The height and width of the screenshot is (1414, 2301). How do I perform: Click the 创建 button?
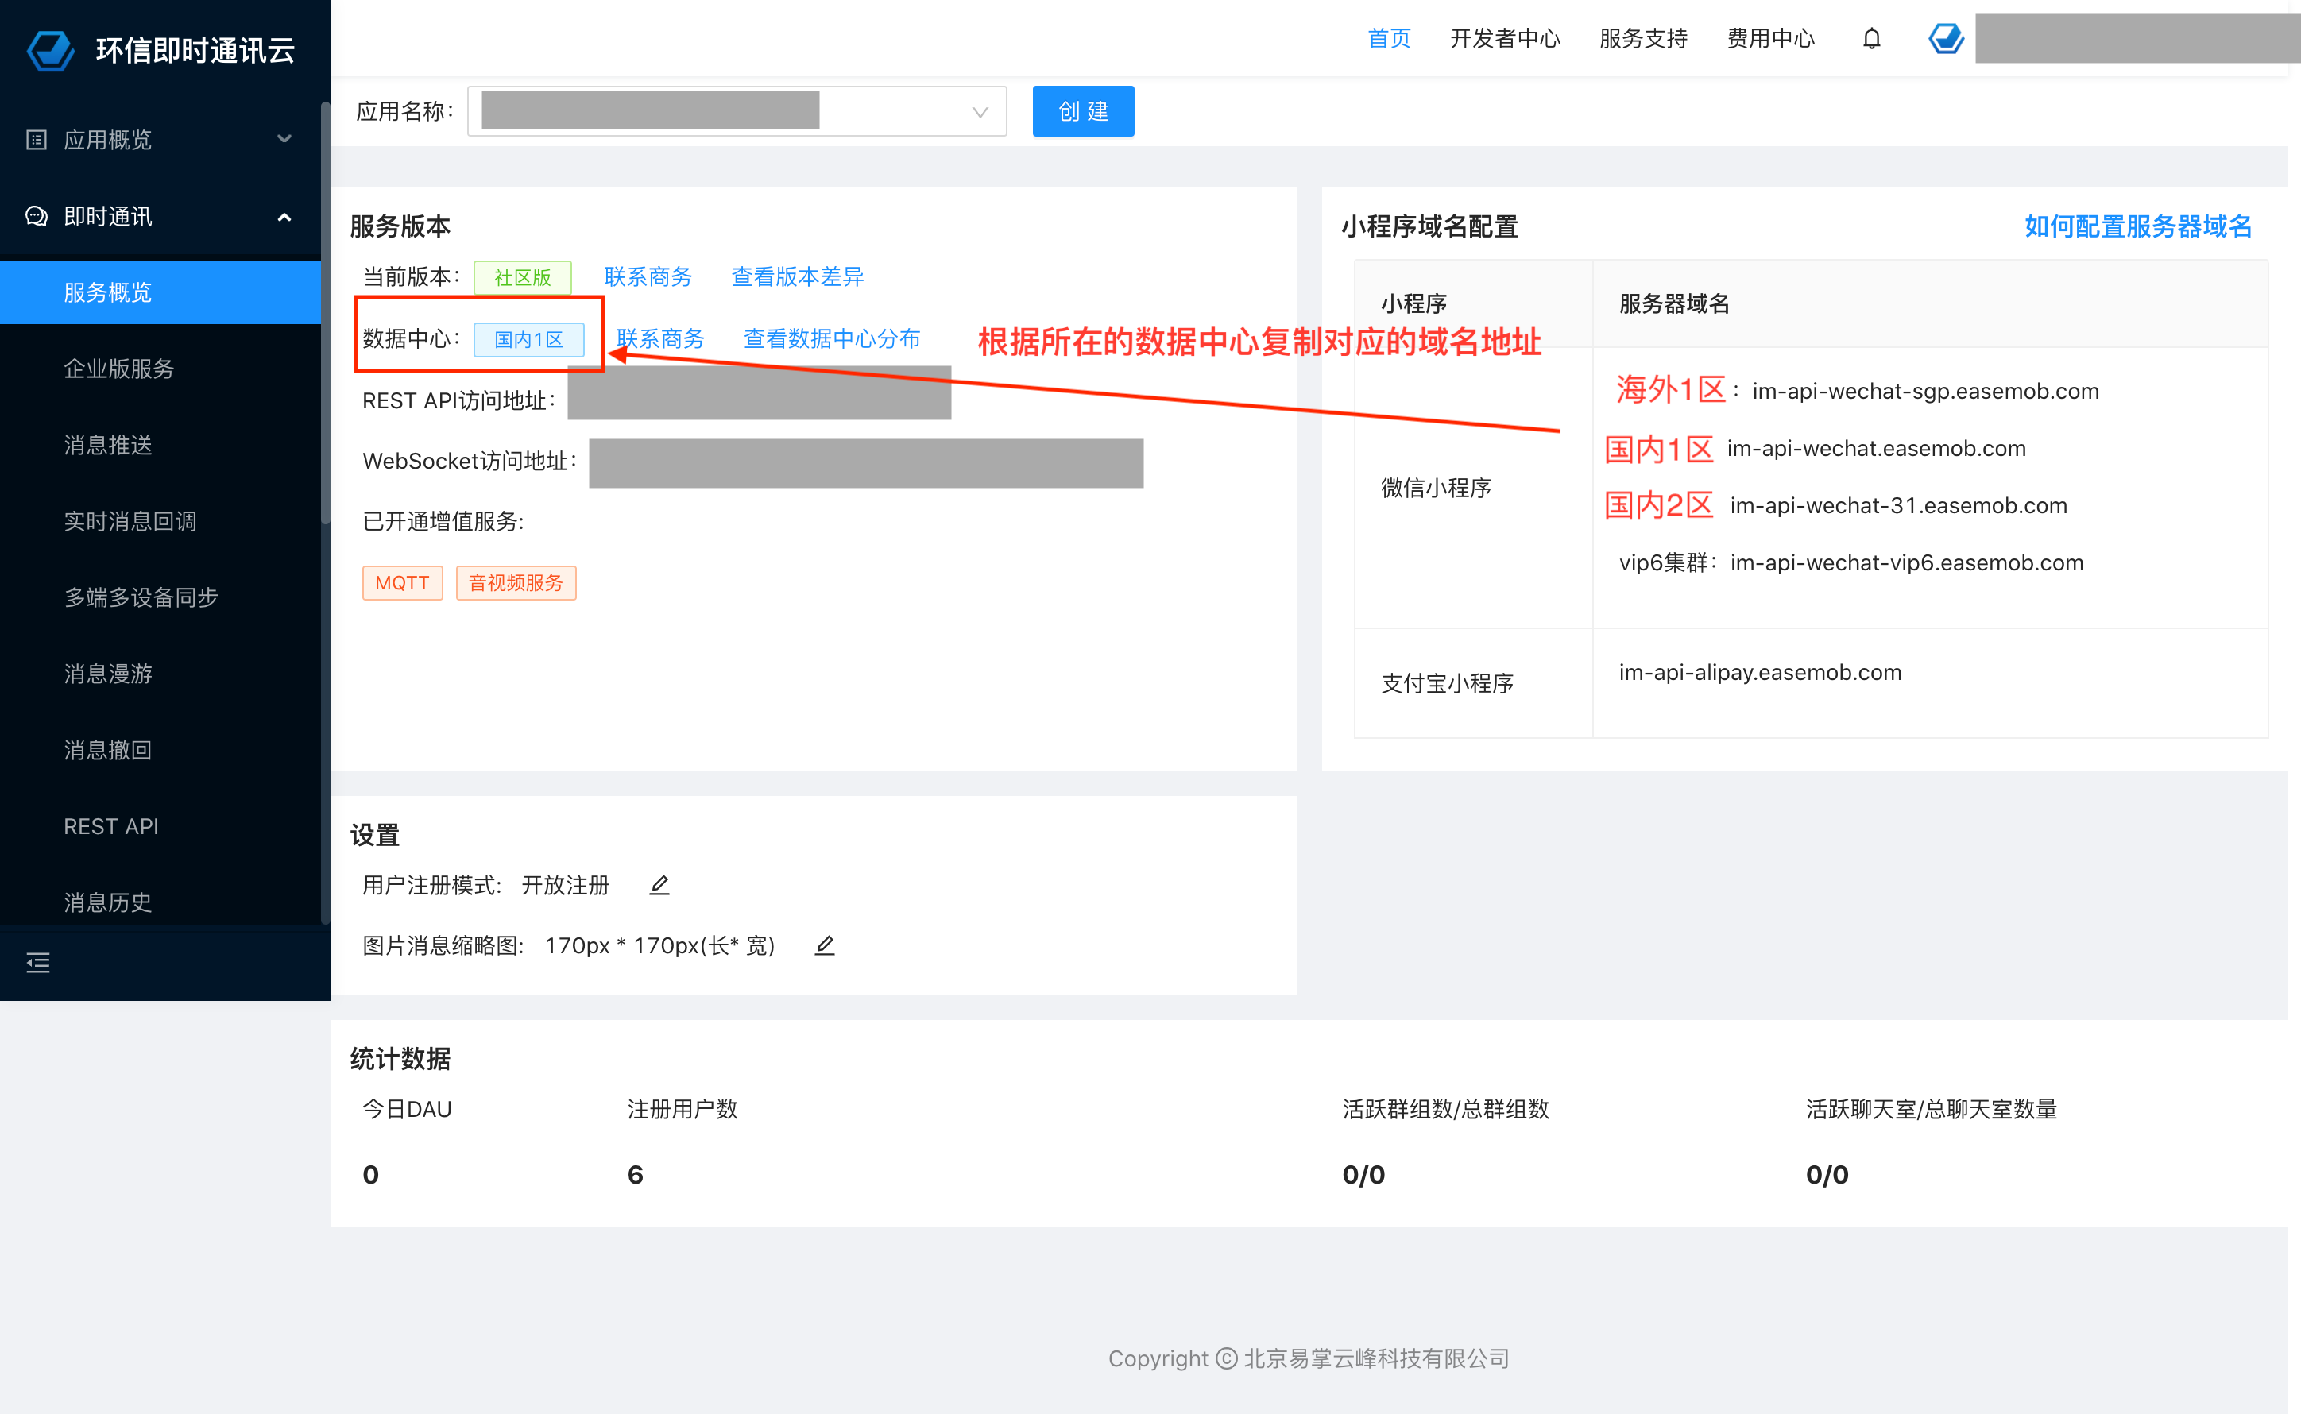[1083, 111]
